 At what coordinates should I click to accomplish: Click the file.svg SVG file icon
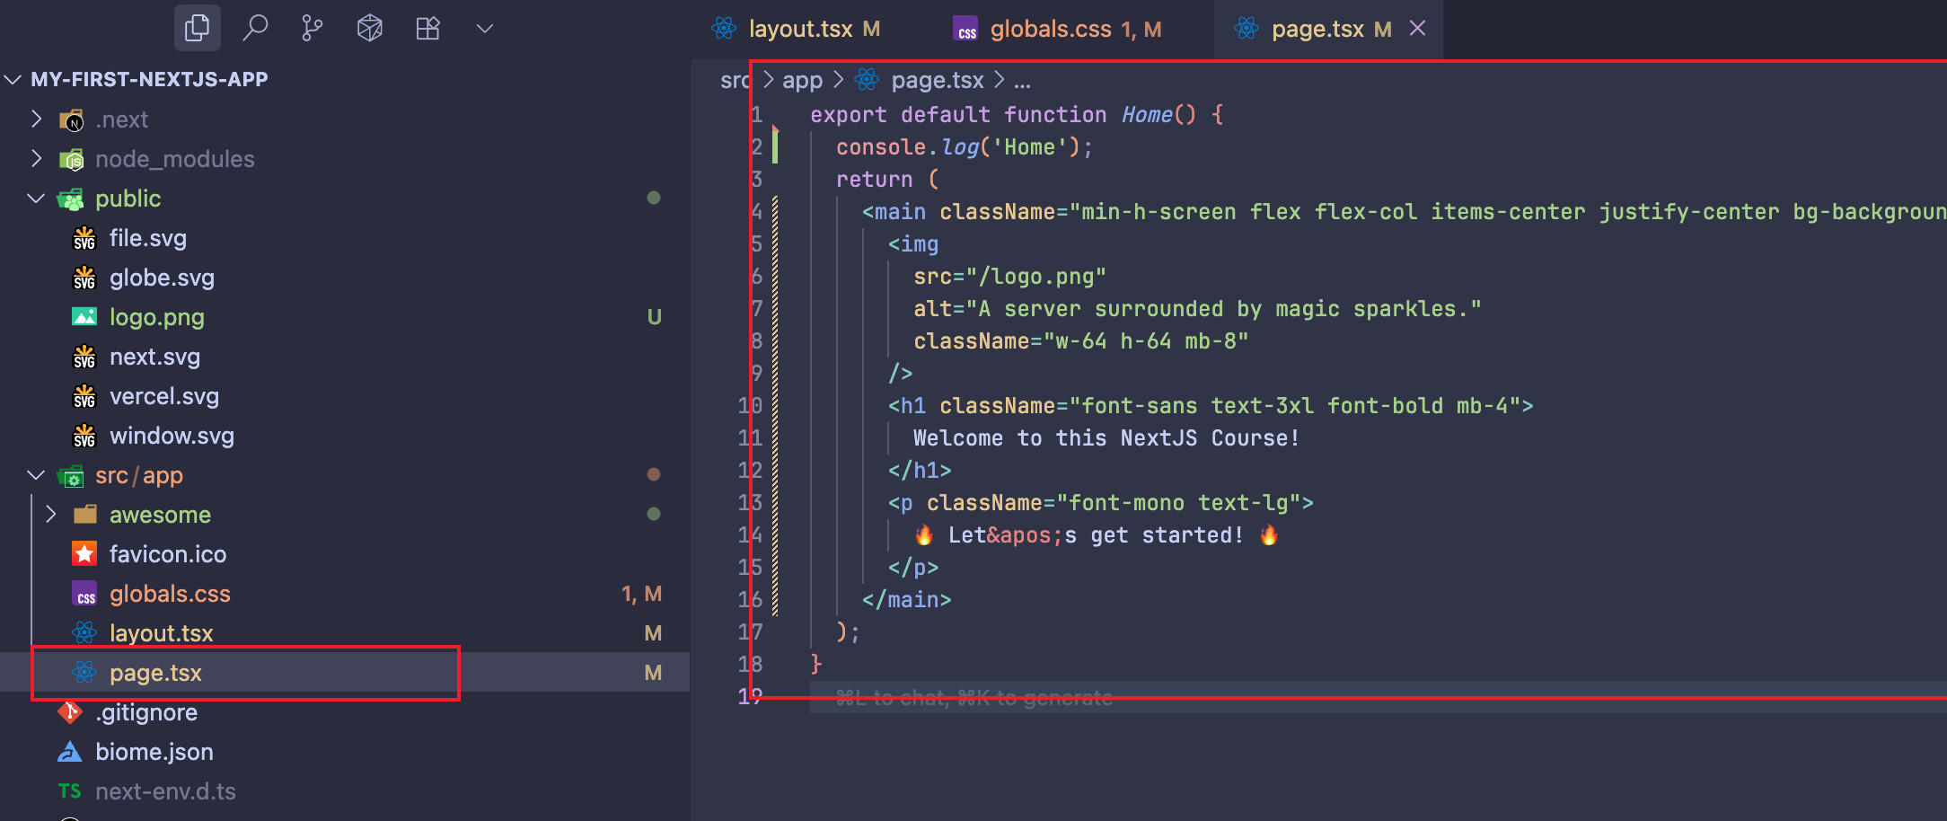point(84,238)
